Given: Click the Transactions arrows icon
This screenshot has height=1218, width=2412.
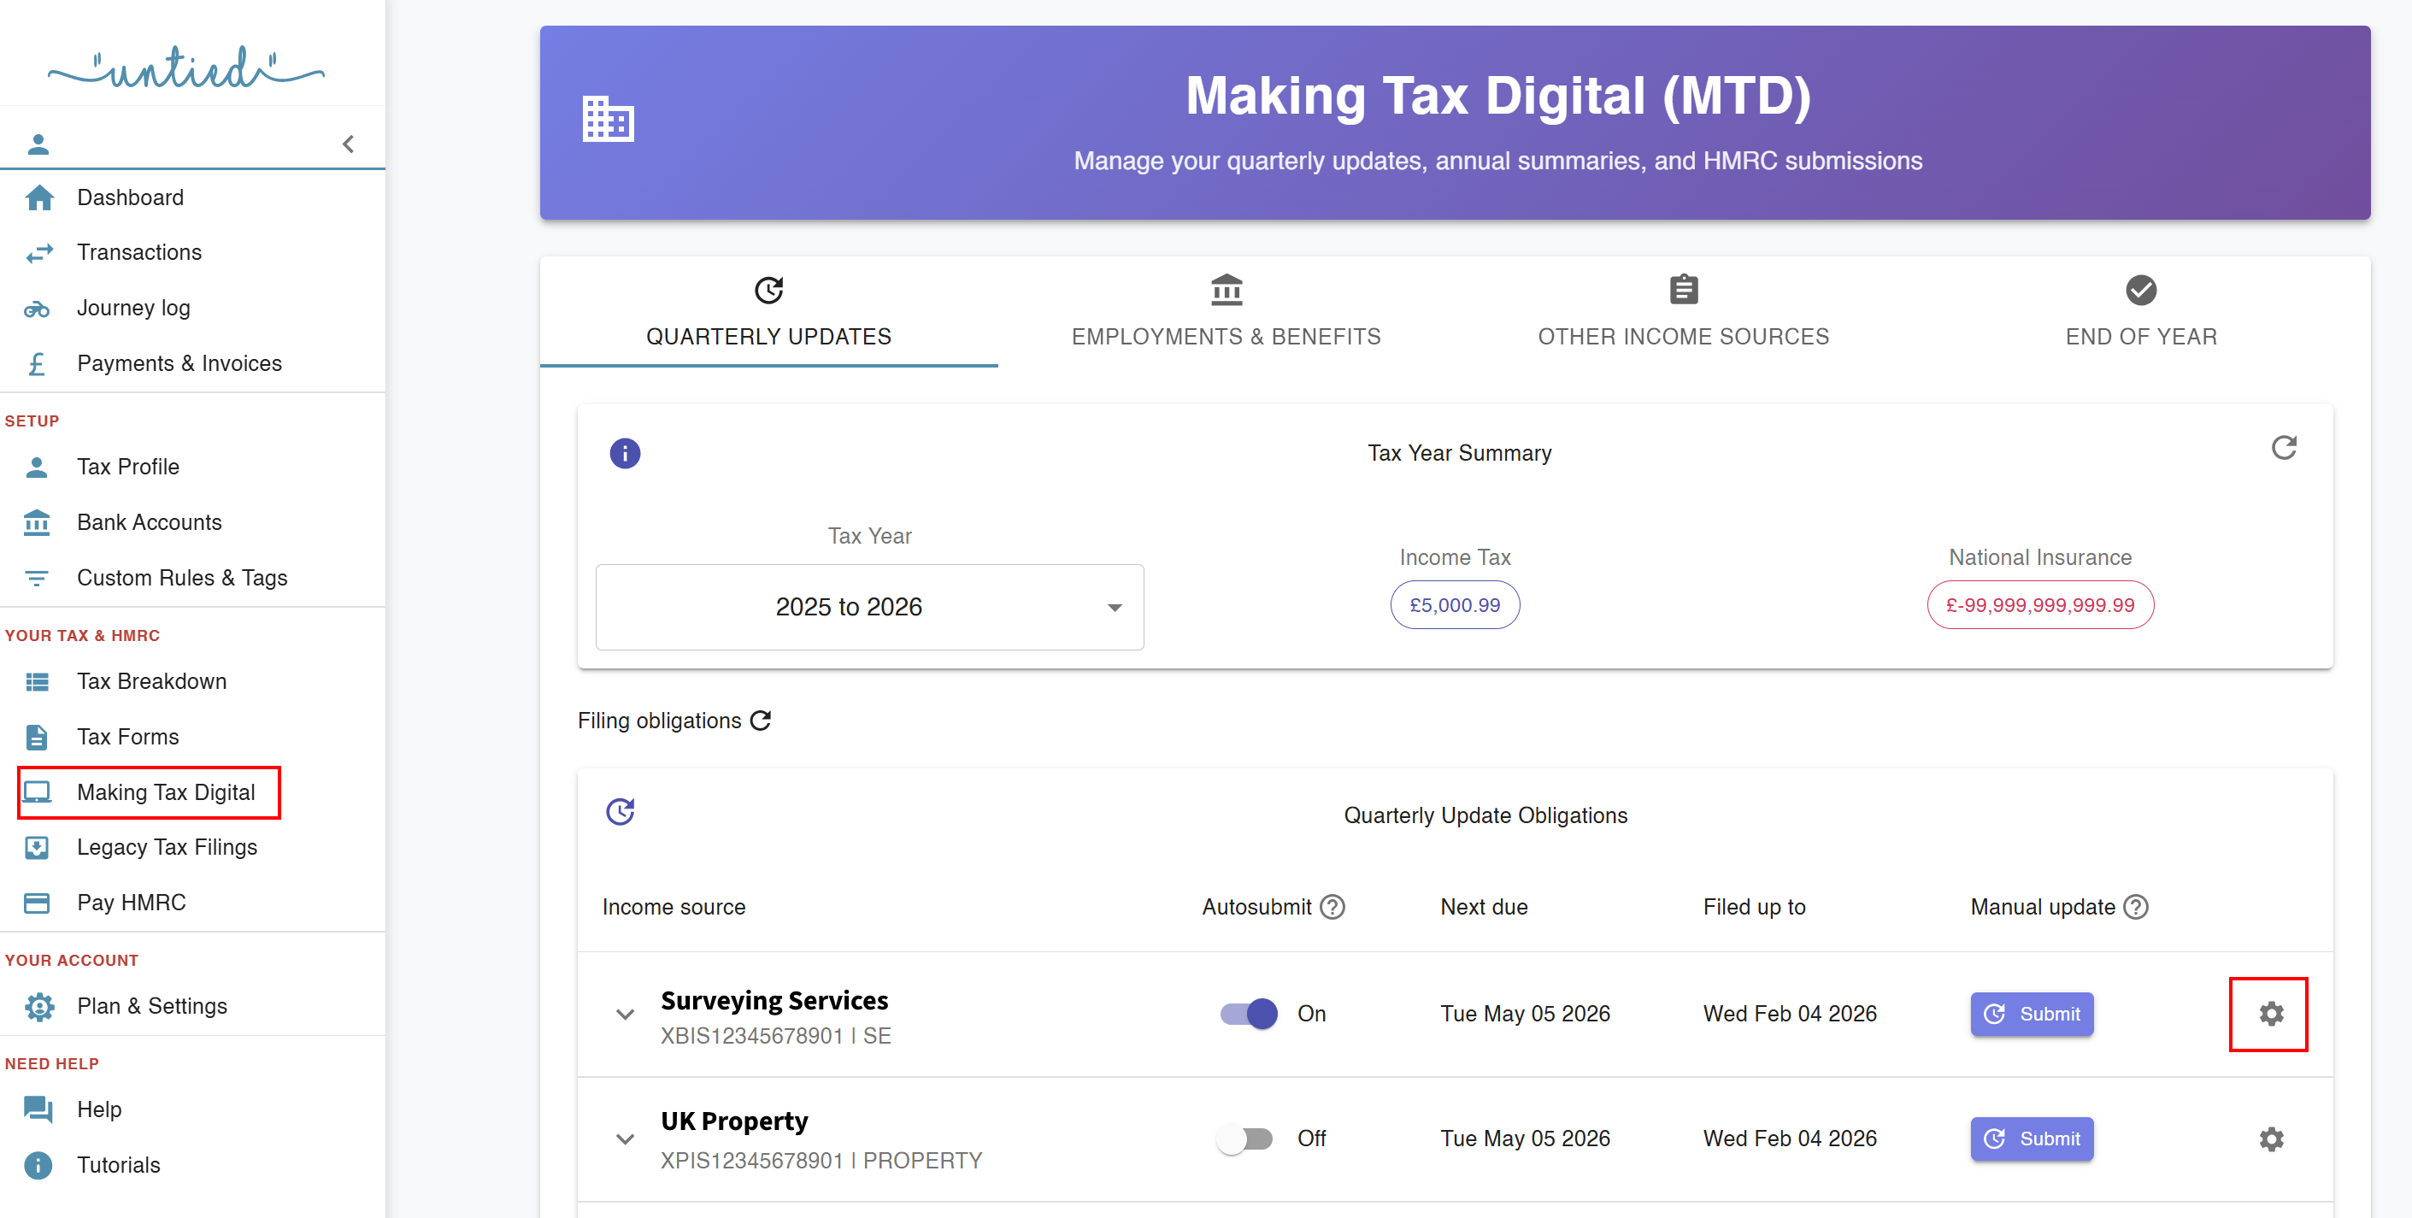Looking at the screenshot, I should coord(39,253).
